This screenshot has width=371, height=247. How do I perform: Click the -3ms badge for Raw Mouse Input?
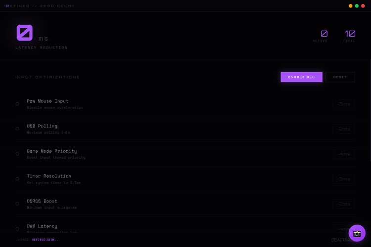[x=344, y=104]
